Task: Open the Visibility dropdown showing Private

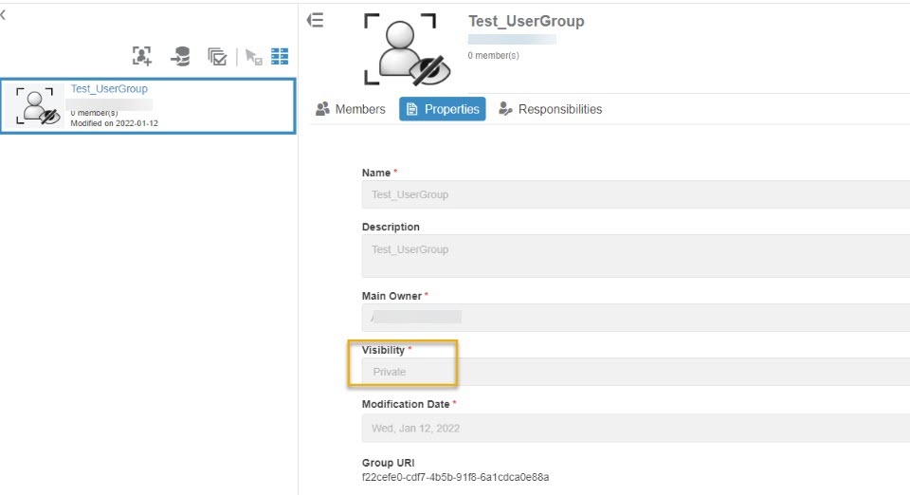Action: coord(635,372)
